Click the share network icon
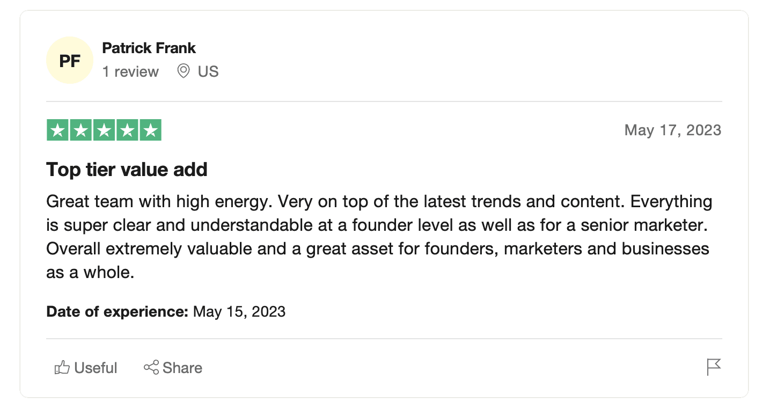 (151, 368)
